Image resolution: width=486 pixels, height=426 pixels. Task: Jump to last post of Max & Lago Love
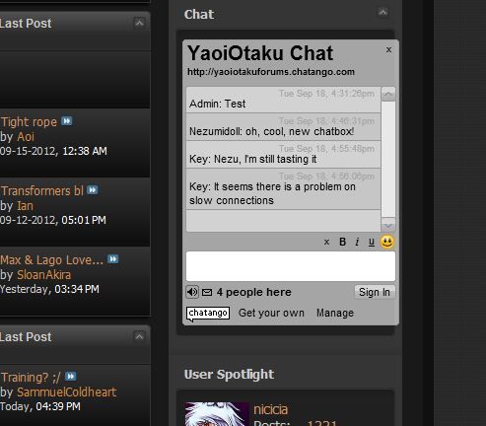click(113, 259)
